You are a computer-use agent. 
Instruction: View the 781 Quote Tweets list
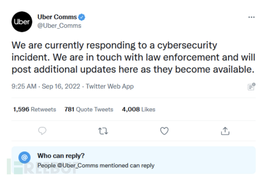[89, 109]
